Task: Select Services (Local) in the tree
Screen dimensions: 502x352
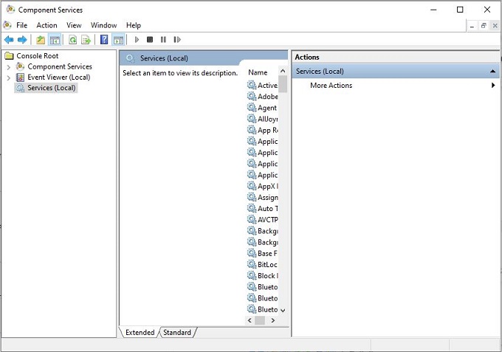Action: click(51, 88)
